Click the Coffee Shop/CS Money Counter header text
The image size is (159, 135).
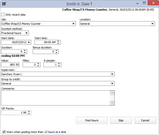coord(85,10)
